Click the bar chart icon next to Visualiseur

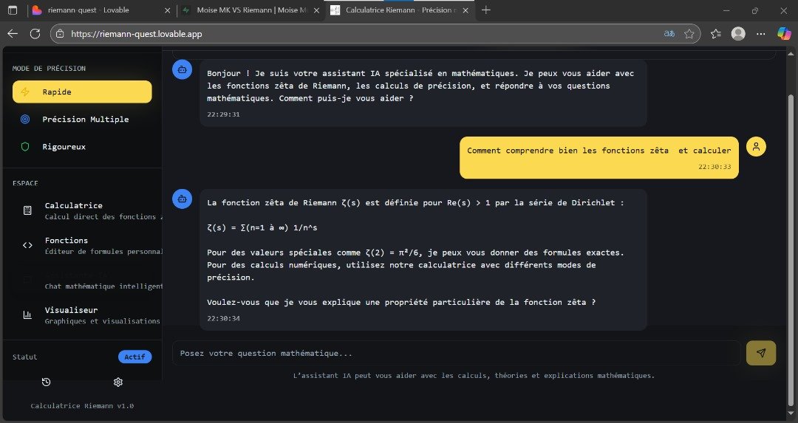[x=27, y=314]
